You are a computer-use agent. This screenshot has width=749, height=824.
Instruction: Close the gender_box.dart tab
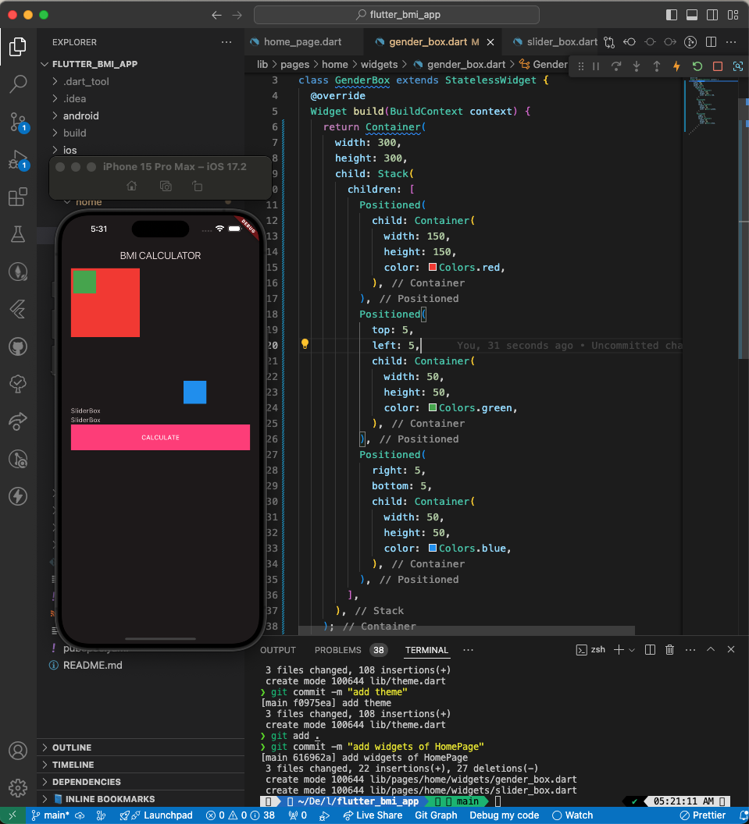coord(490,42)
